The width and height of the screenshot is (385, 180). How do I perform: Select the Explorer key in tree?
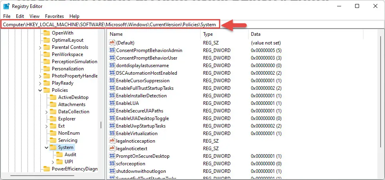point(67,119)
